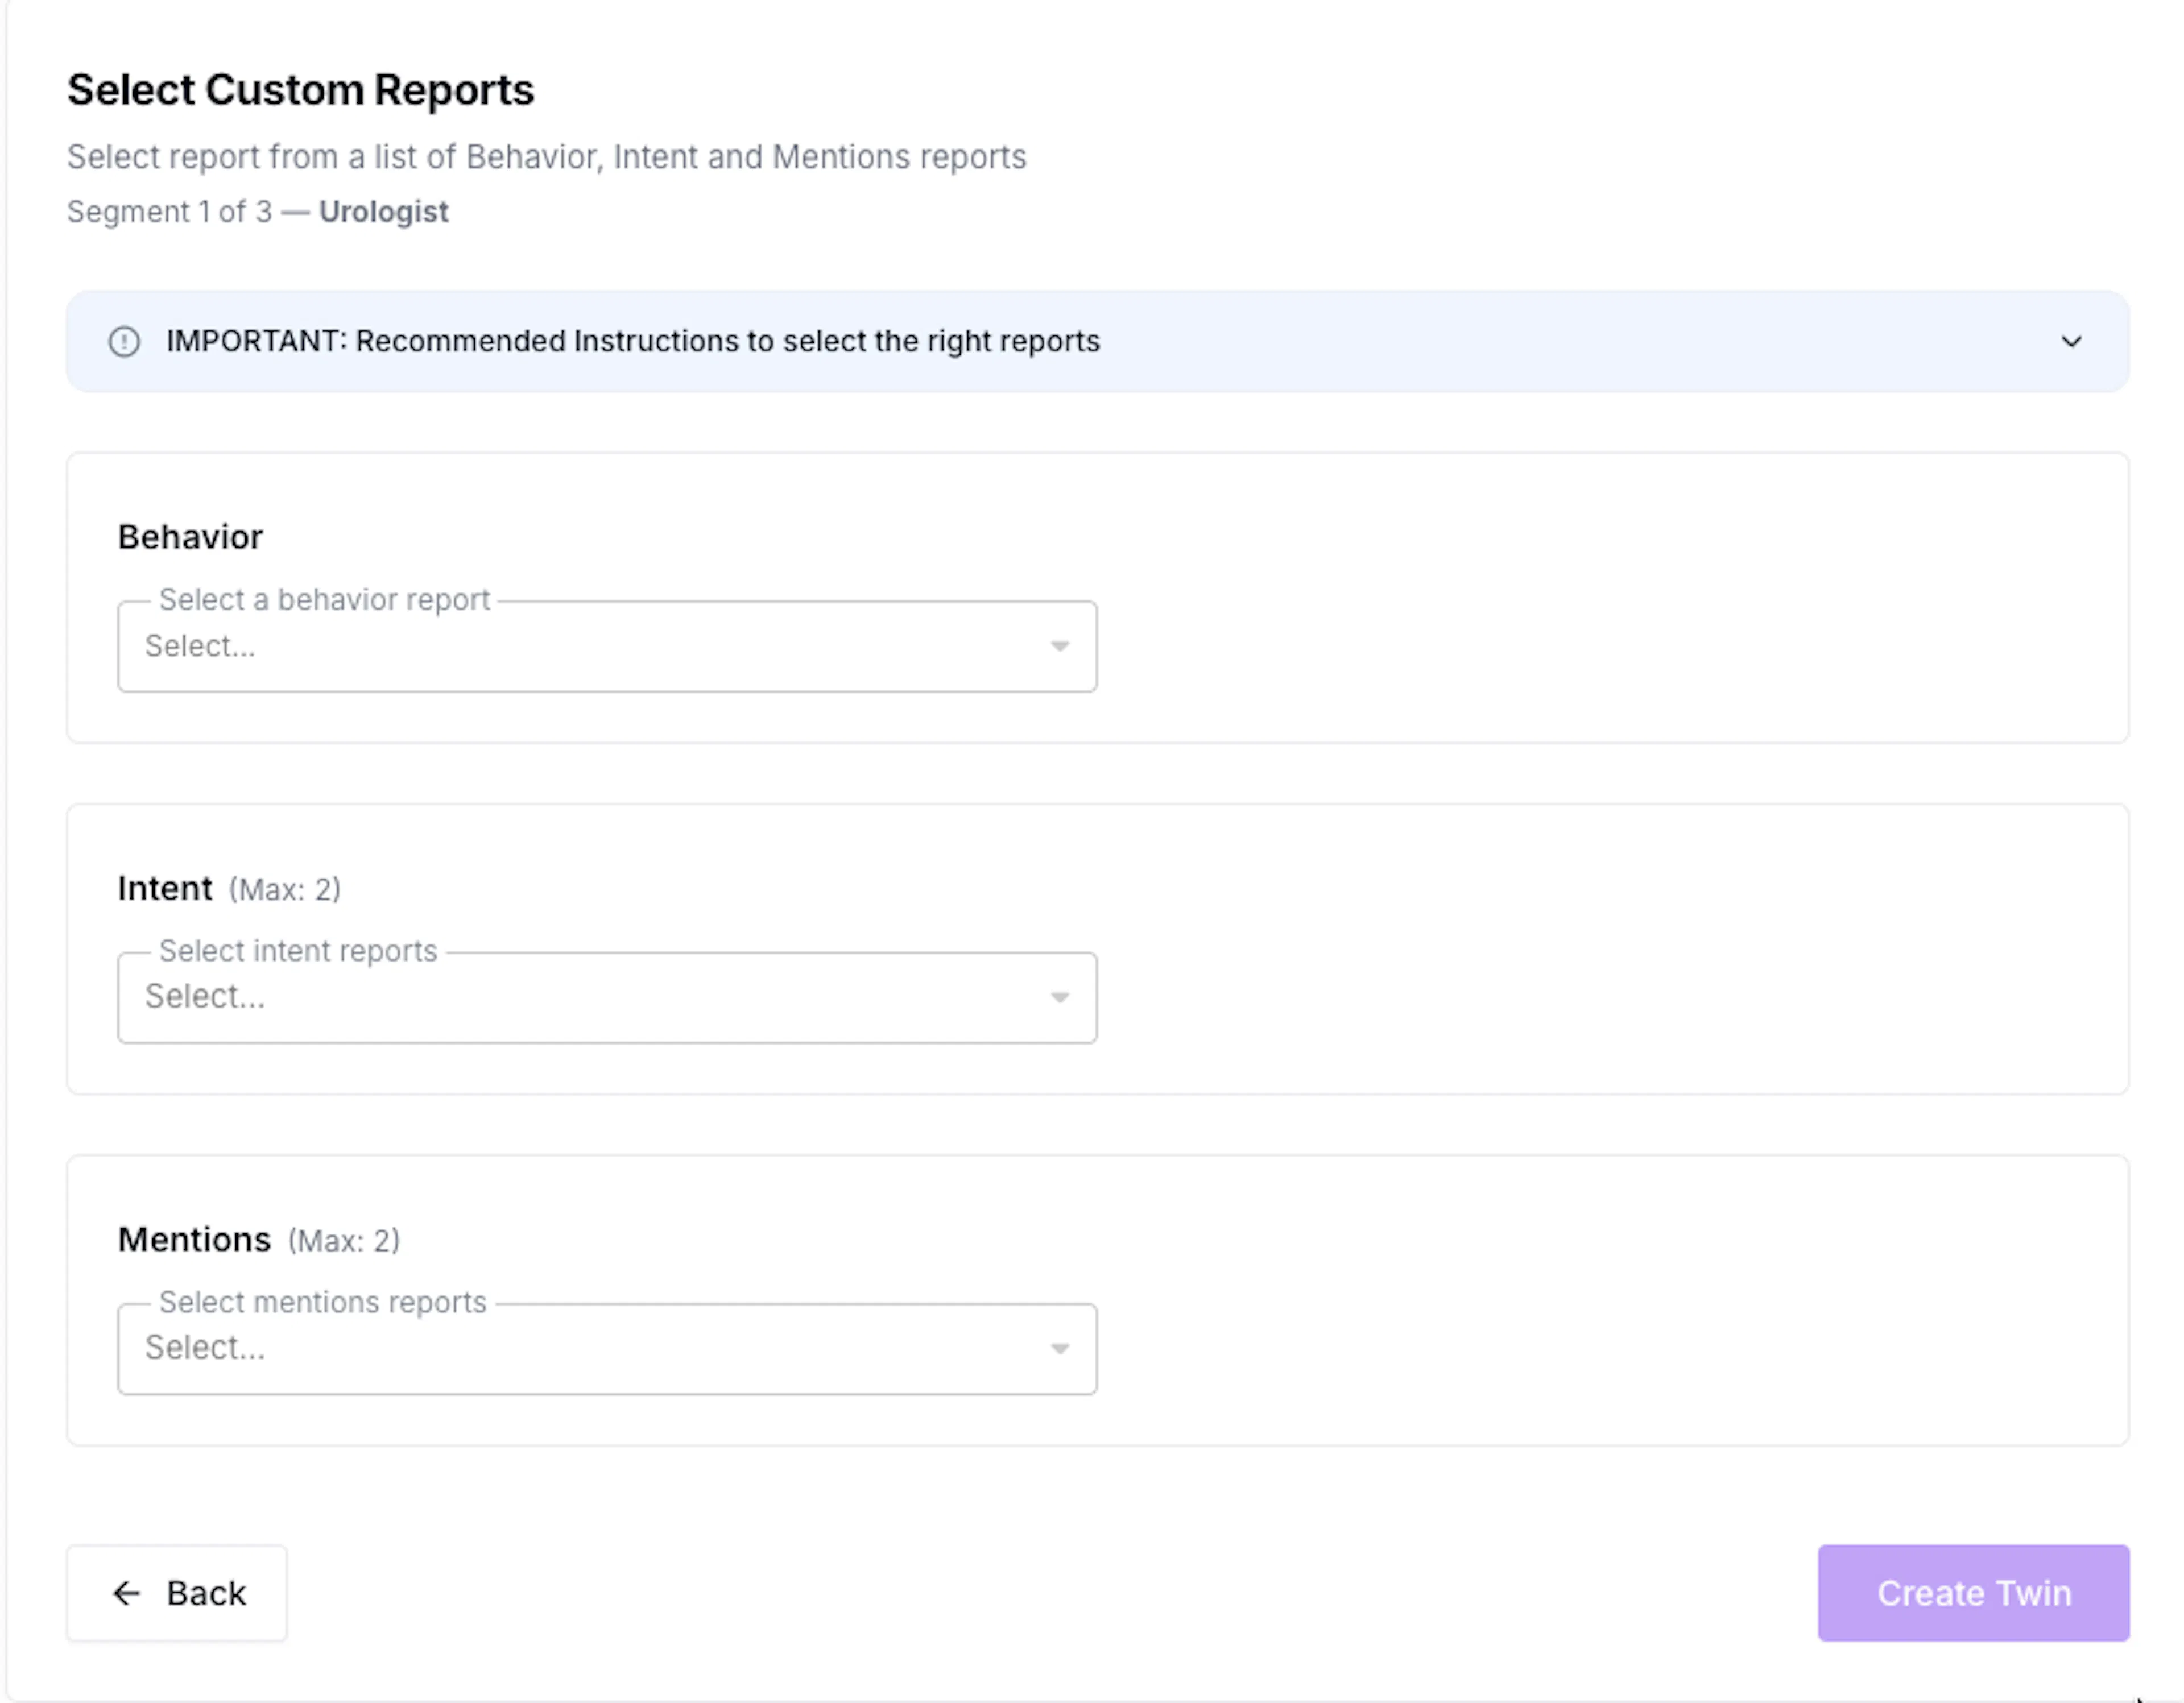The width and height of the screenshot is (2184, 1703).
Task: Click the Mentions section title
Action: tap(194, 1239)
